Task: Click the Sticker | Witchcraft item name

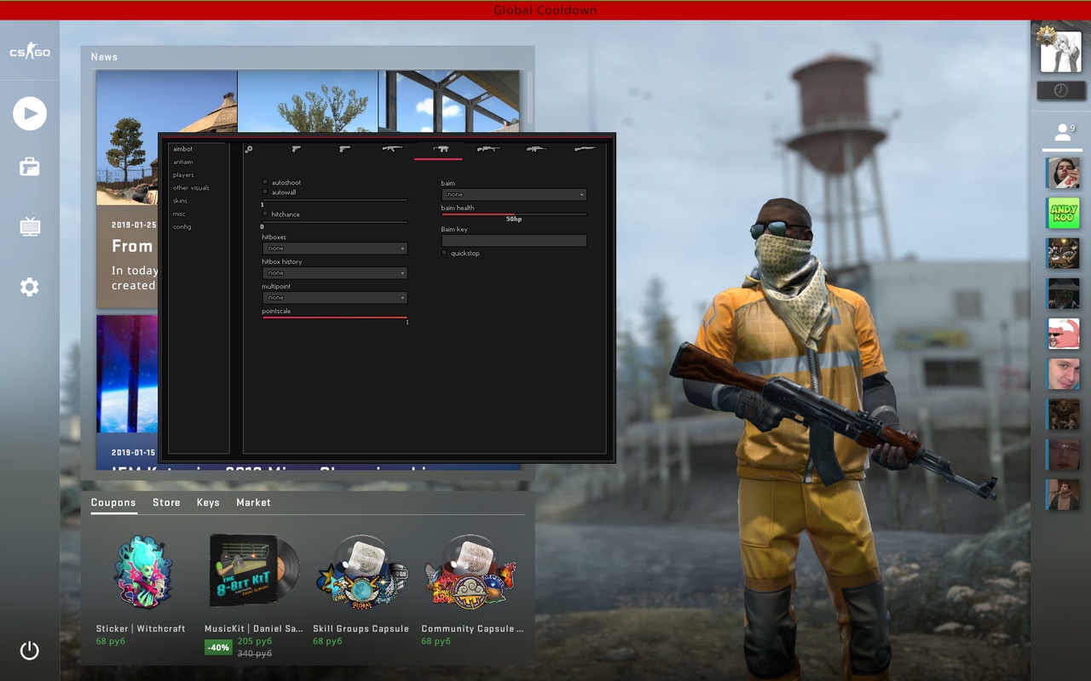Action: coord(141,629)
